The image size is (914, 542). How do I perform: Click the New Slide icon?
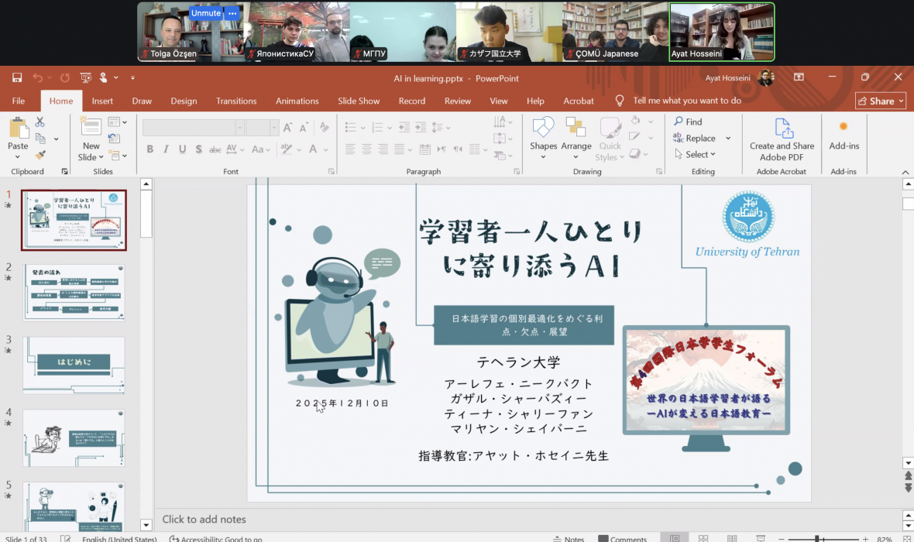91,128
